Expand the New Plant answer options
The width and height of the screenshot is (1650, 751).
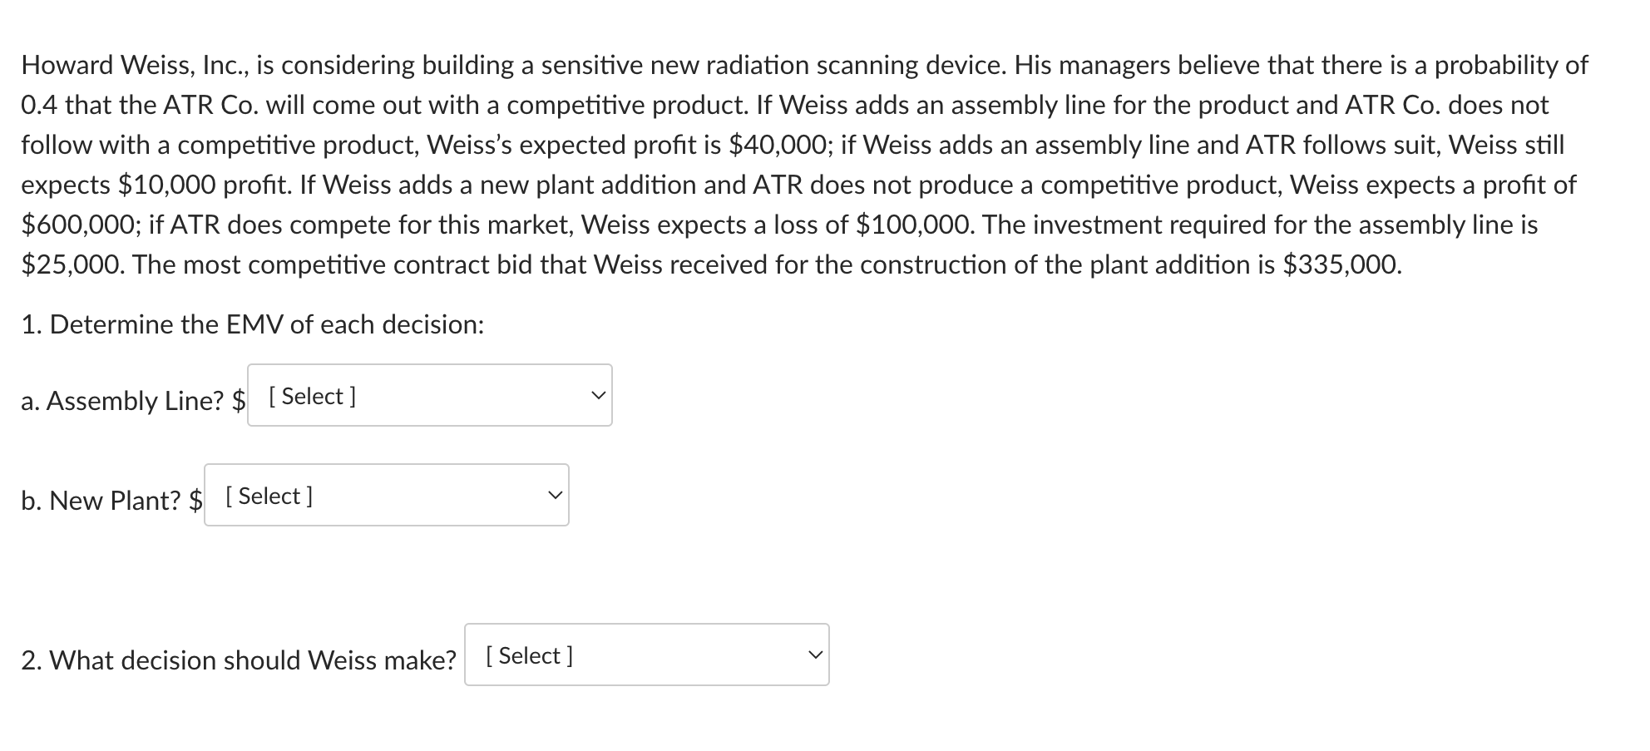pos(385,495)
